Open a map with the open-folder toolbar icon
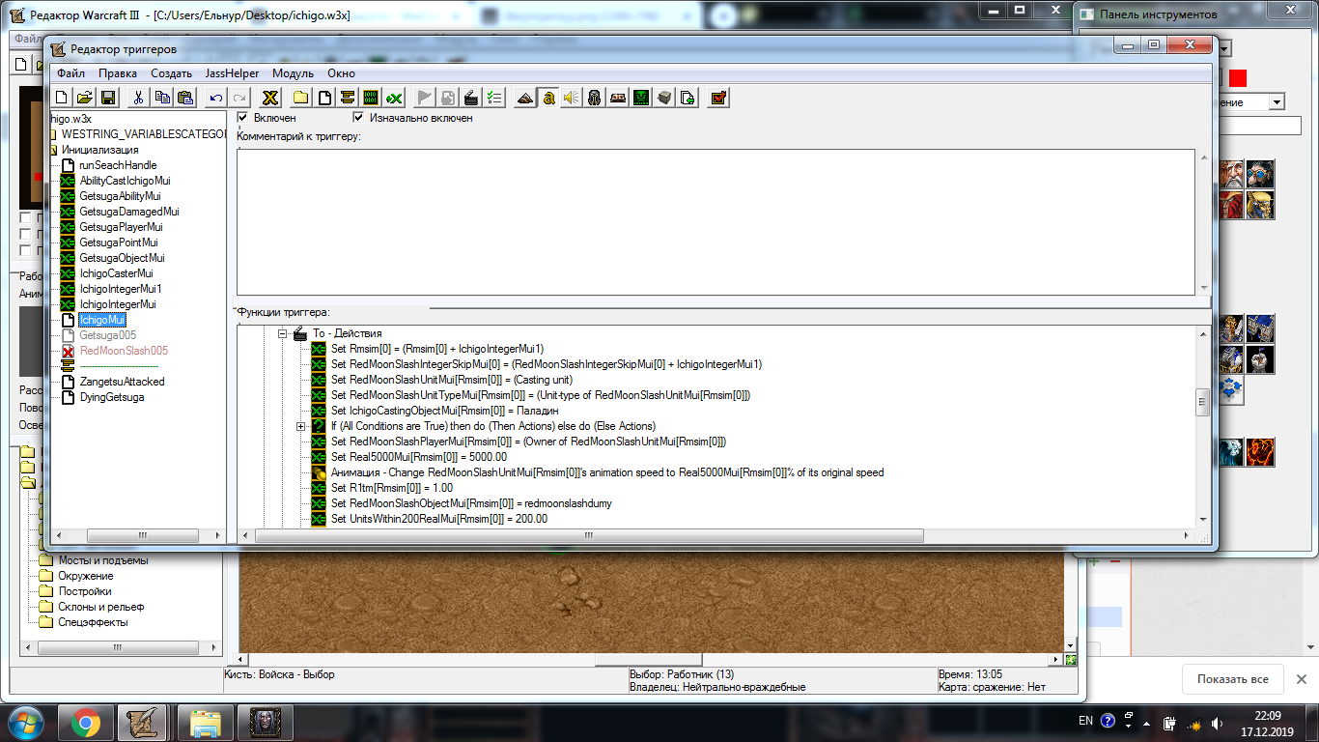1319x742 pixels. pyautogui.click(x=84, y=98)
